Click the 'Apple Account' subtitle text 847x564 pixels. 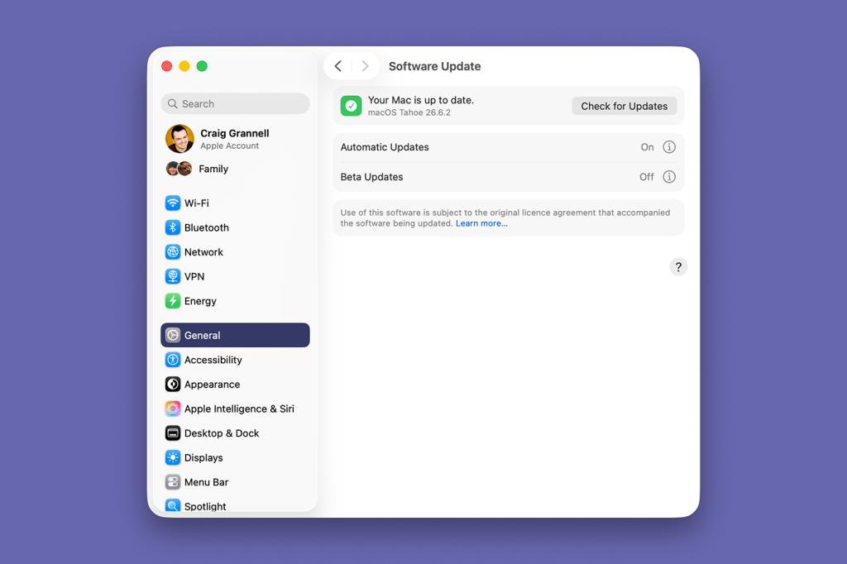(230, 146)
